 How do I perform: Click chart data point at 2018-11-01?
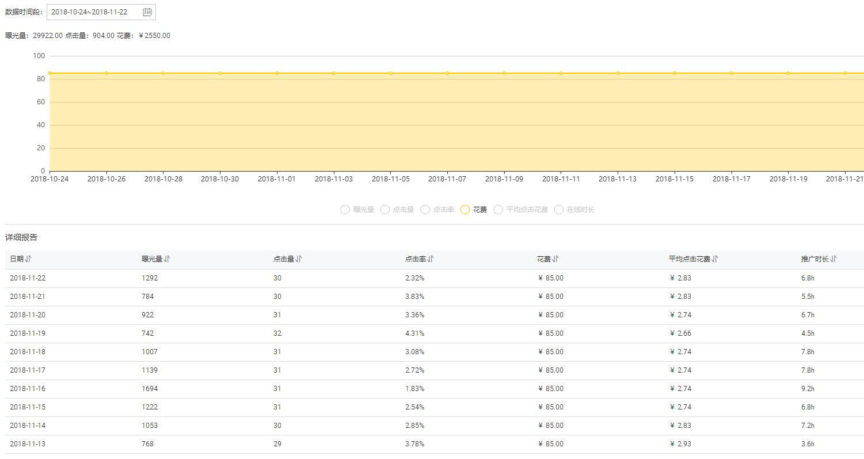[x=277, y=73]
